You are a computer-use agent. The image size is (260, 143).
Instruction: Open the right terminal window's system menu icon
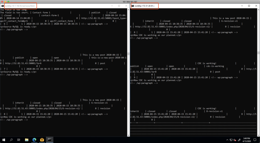(x=132, y=6)
